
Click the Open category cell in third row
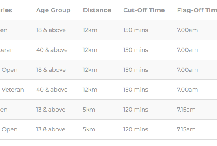(x=9, y=70)
